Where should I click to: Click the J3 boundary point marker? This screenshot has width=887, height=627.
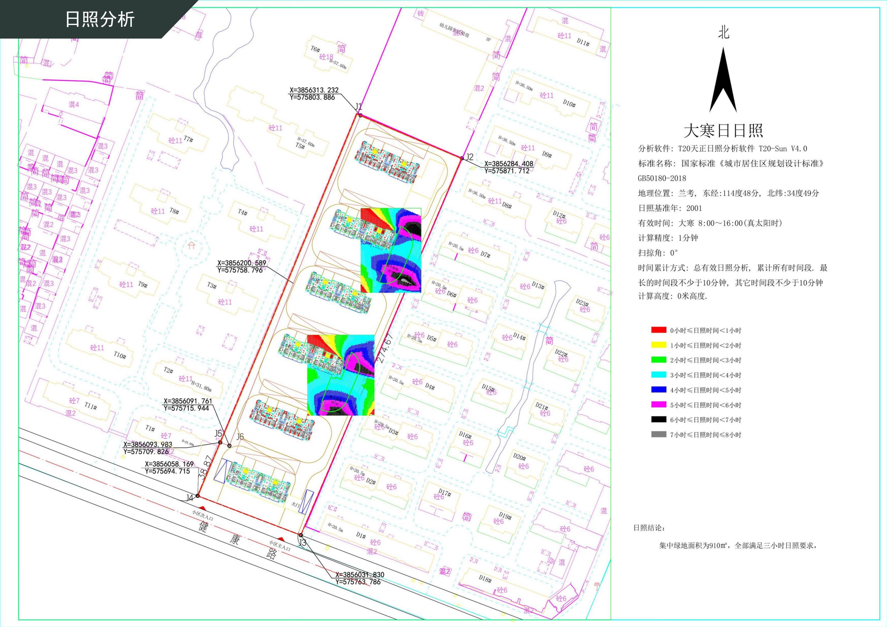(x=301, y=535)
